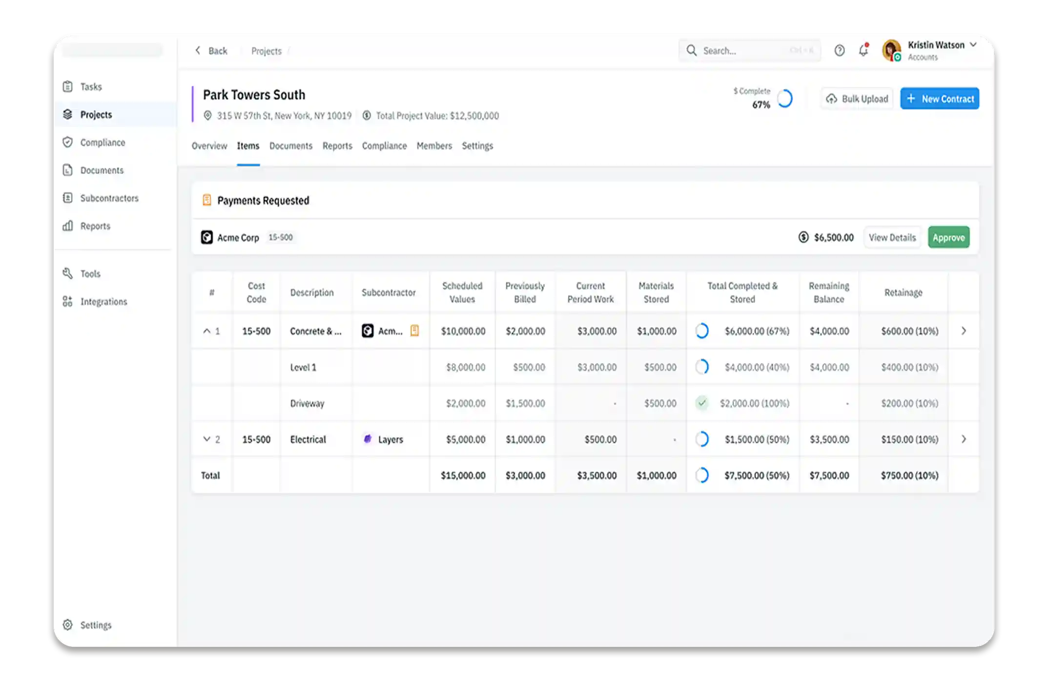Open the notifications bell icon
The width and height of the screenshot is (1048, 682).
coord(863,50)
